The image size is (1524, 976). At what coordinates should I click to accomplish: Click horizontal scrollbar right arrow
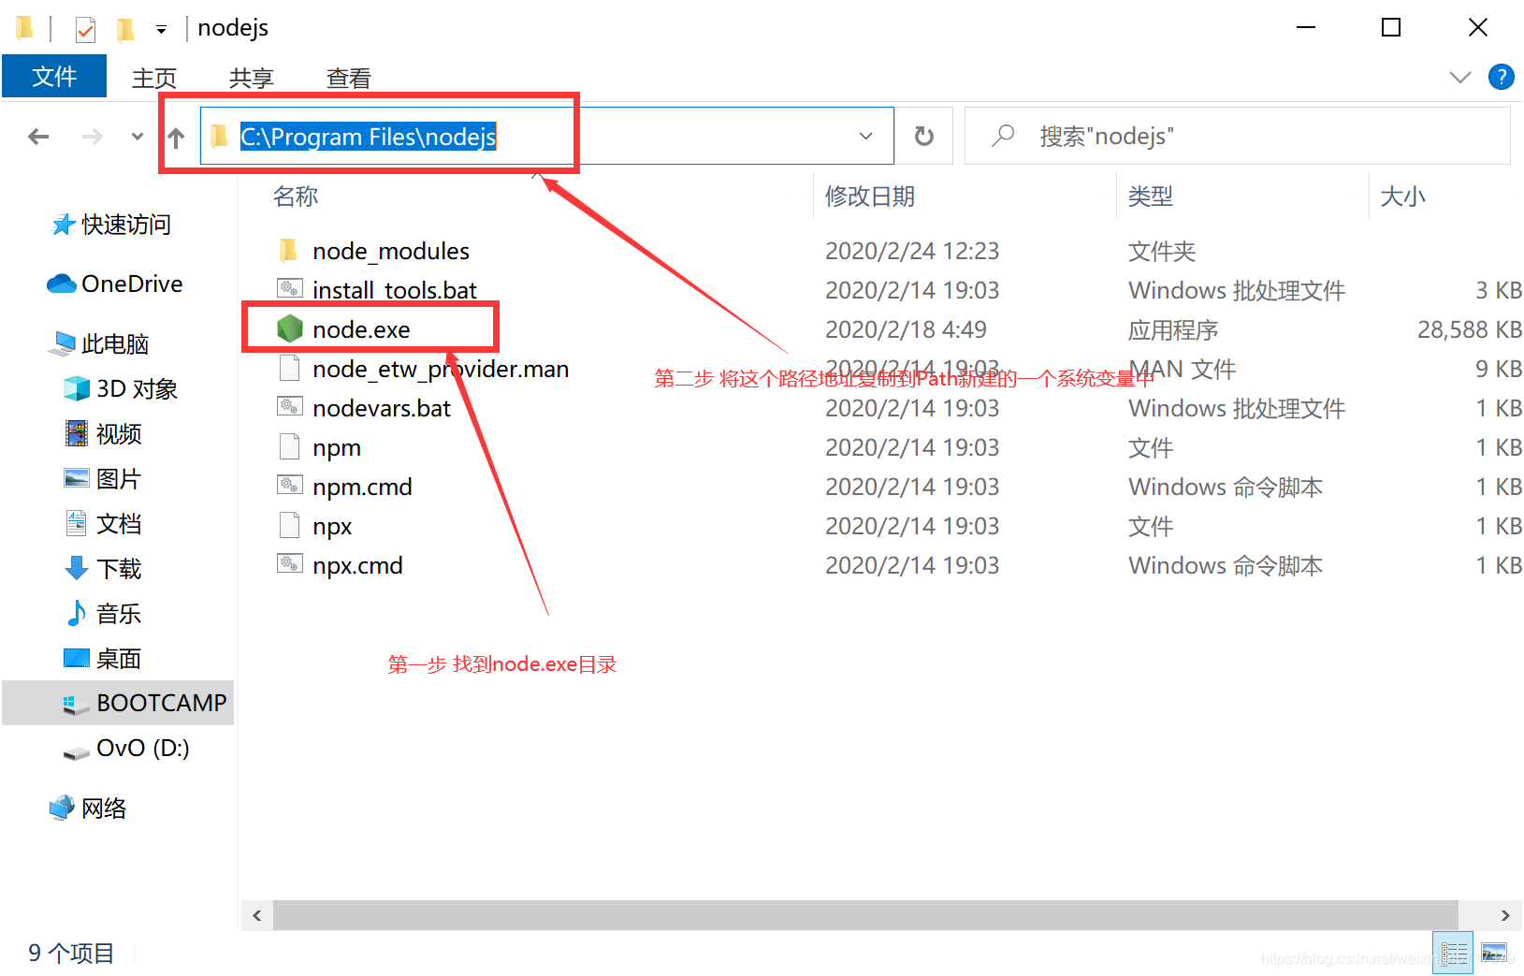point(1505,915)
